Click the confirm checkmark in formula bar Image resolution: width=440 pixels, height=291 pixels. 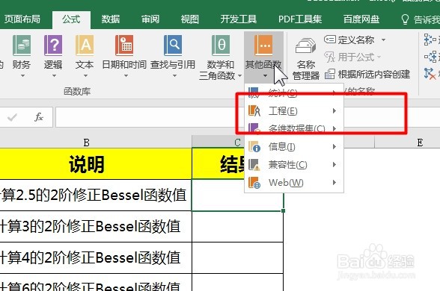coord(12,117)
